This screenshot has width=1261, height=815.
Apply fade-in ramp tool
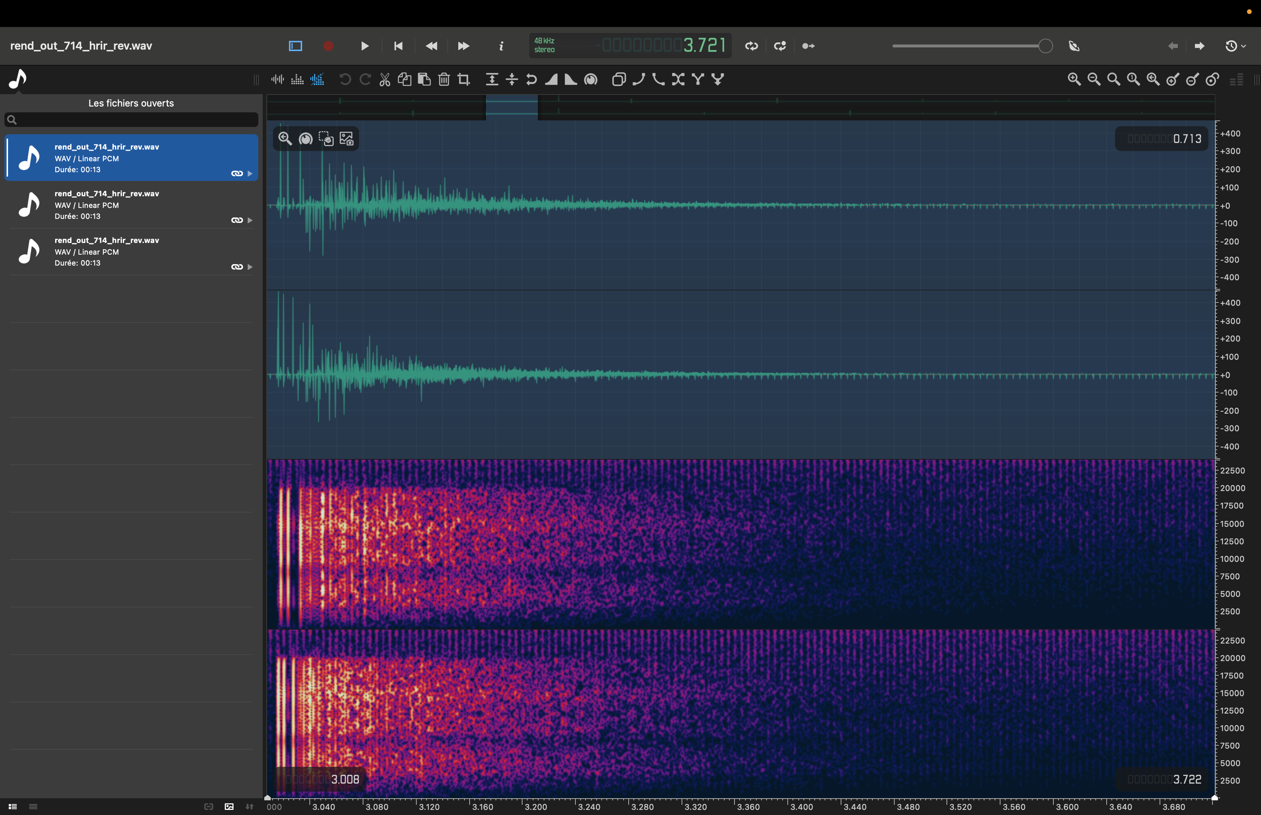point(551,80)
